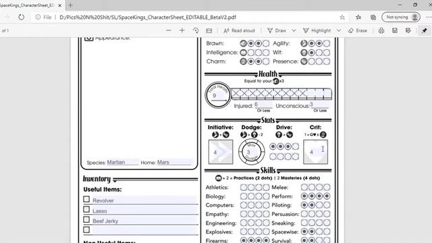Click the Initiative value box

point(221,152)
